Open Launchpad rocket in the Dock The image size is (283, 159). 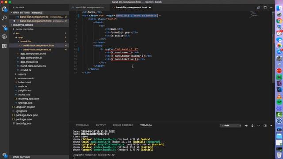click(279, 15)
